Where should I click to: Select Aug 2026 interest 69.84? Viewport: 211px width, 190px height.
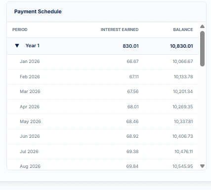(132, 166)
